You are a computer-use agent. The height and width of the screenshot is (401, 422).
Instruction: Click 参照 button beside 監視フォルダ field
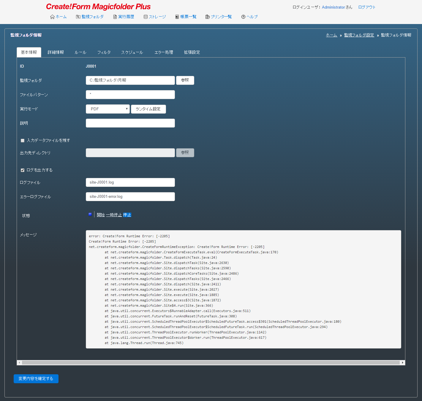(185, 80)
